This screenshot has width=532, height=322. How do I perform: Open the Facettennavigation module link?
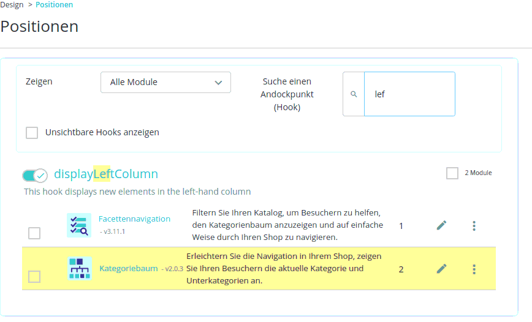point(134,219)
